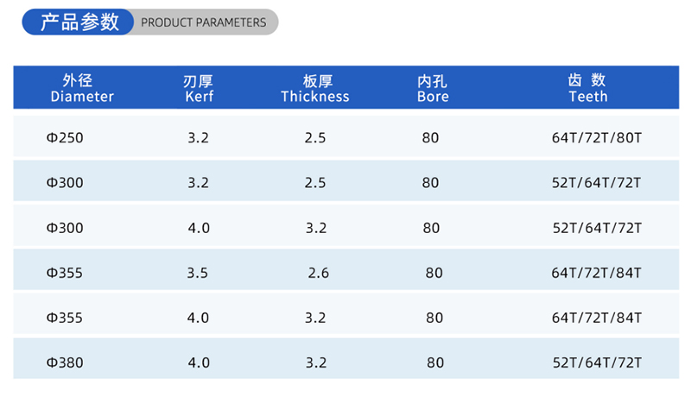Click the 3.5 kerf value
Image resolution: width=691 pixels, height=397 pixels.
click(198, 273)
